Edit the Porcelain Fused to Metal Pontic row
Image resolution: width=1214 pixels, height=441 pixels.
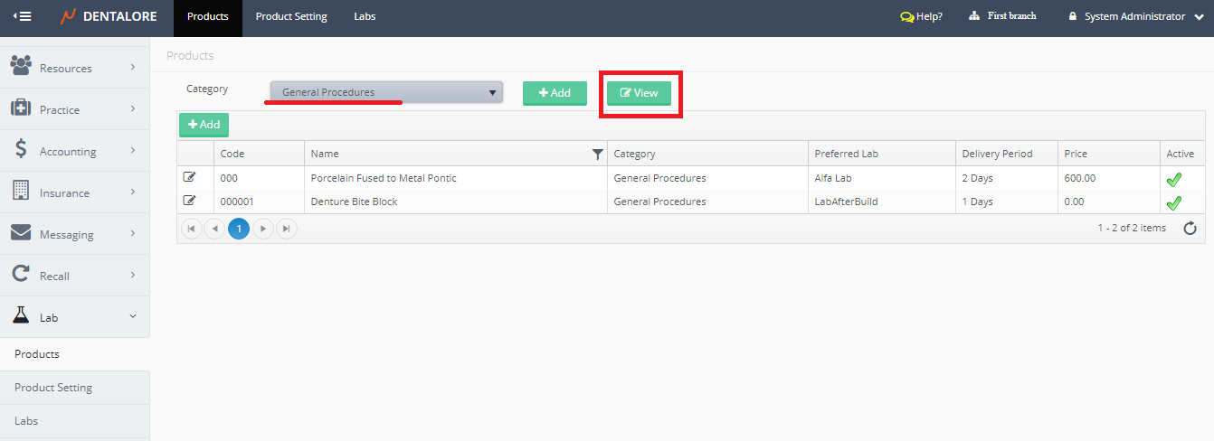[x=190, y=177]
